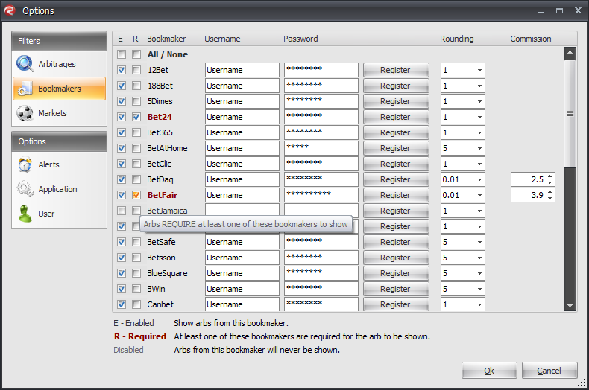Viewport: 589px width, 390px height.
Task: Click the BetClic password field
Action: coord(321,164)
